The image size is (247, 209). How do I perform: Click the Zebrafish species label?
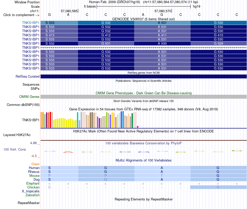tap(32, 195)
